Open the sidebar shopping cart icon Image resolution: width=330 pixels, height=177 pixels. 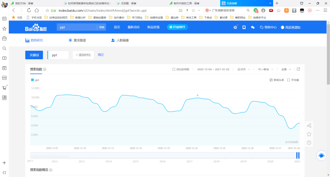coord(4,88)
